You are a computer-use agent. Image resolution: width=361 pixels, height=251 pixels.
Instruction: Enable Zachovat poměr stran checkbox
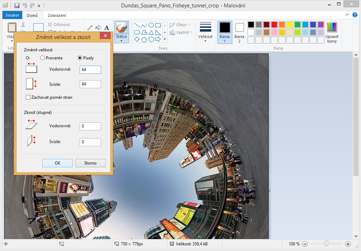point(28,97)
